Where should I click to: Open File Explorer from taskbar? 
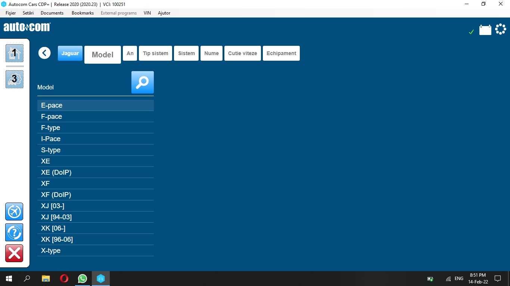point(46,279)
